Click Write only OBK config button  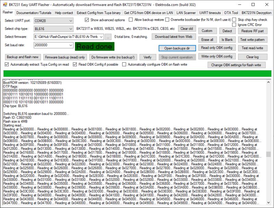(217, 56)
